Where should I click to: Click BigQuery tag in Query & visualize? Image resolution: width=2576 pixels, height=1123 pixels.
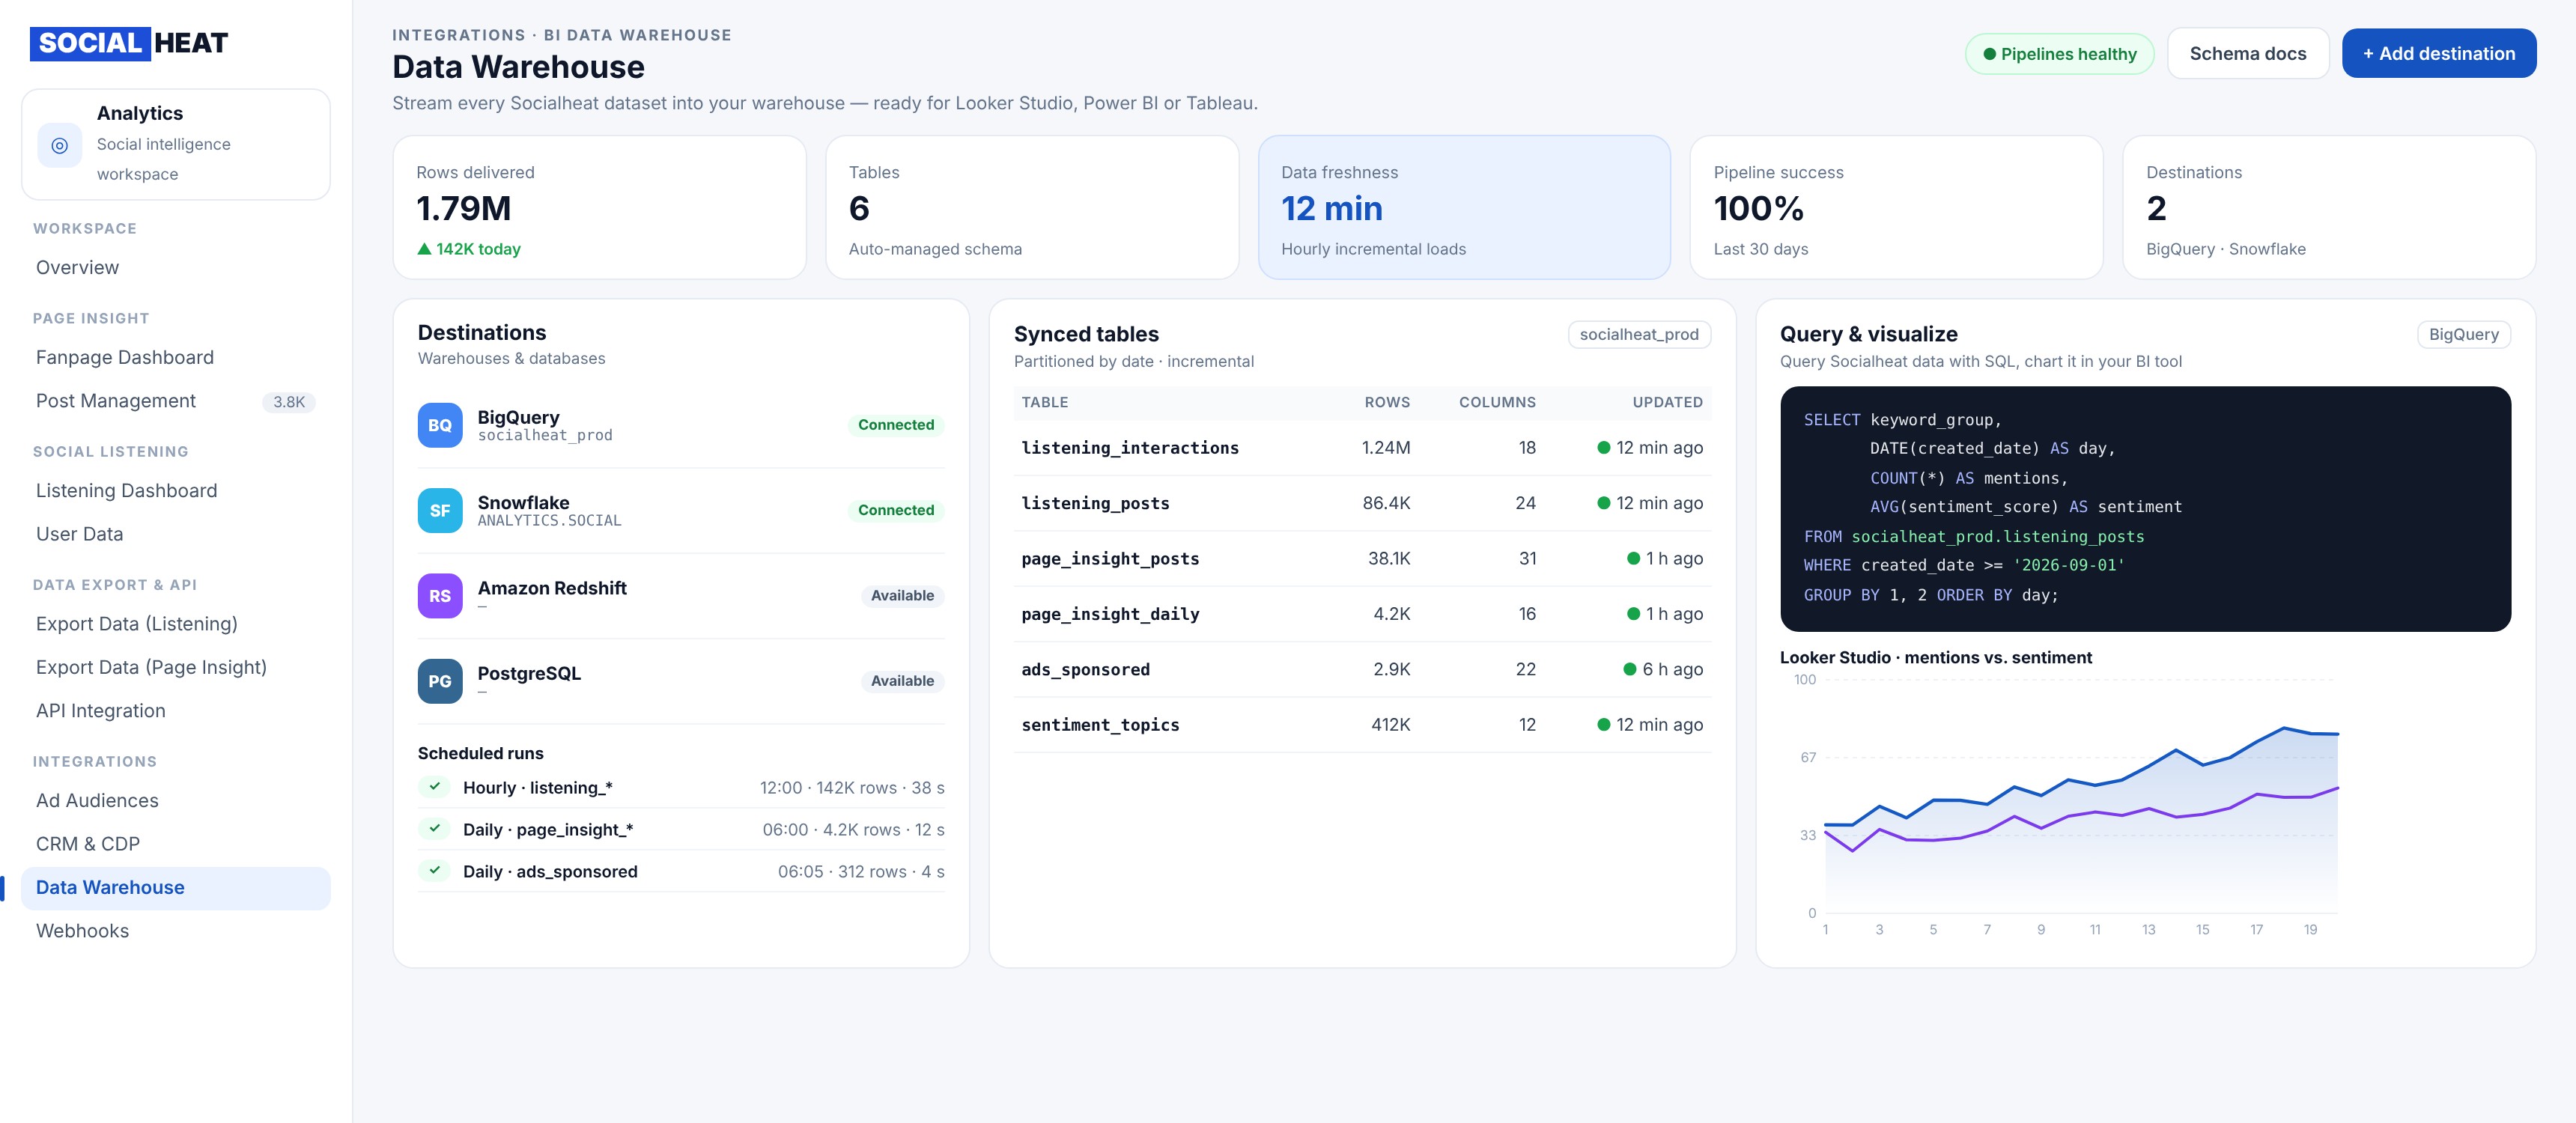(x=2463, y=335)
